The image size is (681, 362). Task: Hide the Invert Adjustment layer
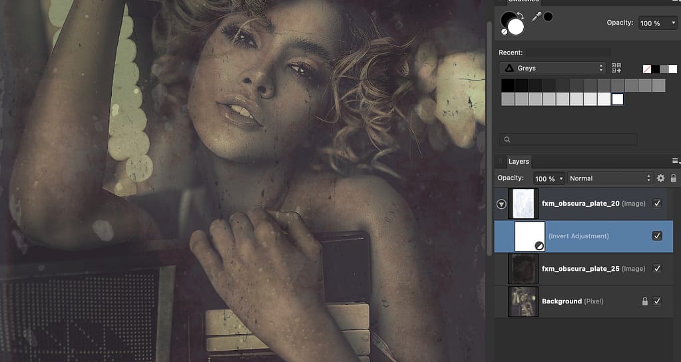[657, 236]
